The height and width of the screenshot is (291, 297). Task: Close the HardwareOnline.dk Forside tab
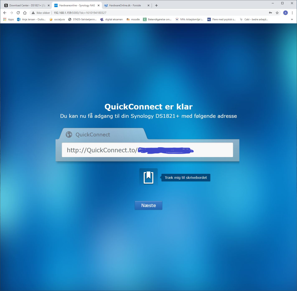click(148, 6)
